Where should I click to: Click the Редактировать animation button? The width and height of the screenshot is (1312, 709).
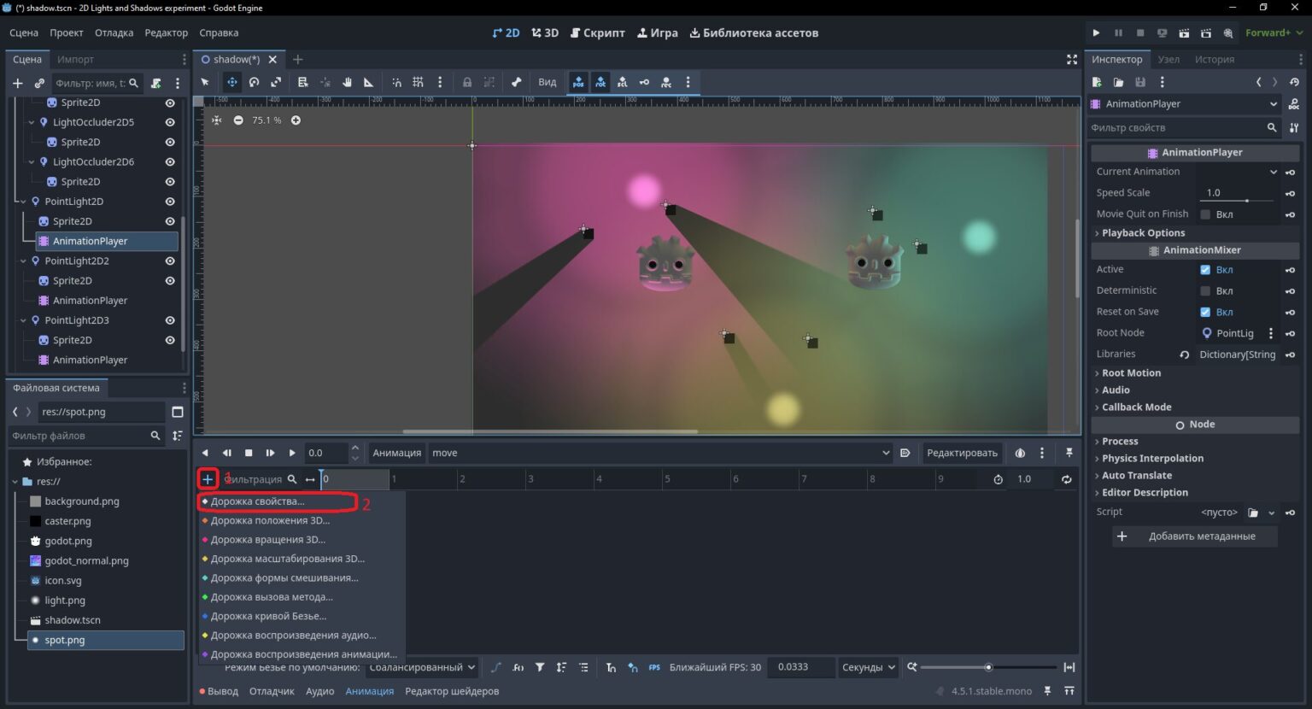pyautogui.click(x=962, y=453)
